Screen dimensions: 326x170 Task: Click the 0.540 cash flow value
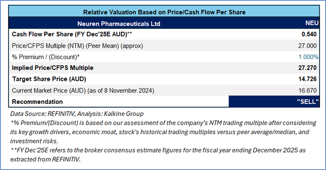pos(309,34)
